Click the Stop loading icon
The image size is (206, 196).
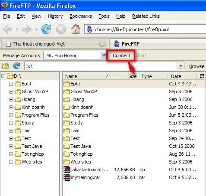[x=61, y=29]
